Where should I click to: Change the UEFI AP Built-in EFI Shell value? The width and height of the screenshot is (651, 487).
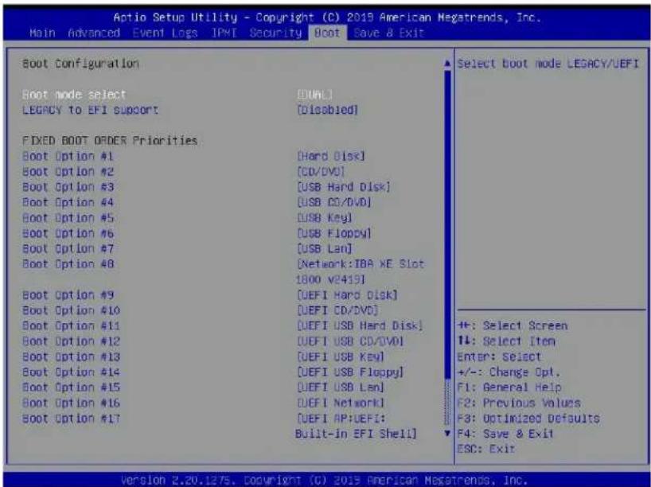(x=357, y=426)
